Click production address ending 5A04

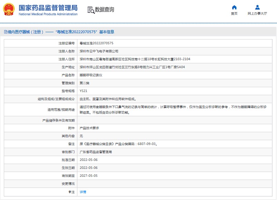(x=132, y=67)
